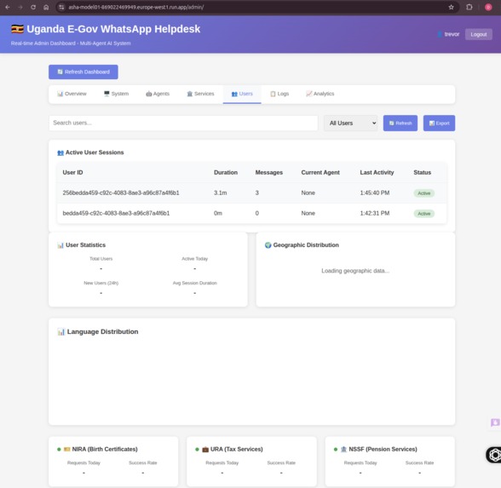
Task: Click the Current Agent column header
Action: coord(320,172)
